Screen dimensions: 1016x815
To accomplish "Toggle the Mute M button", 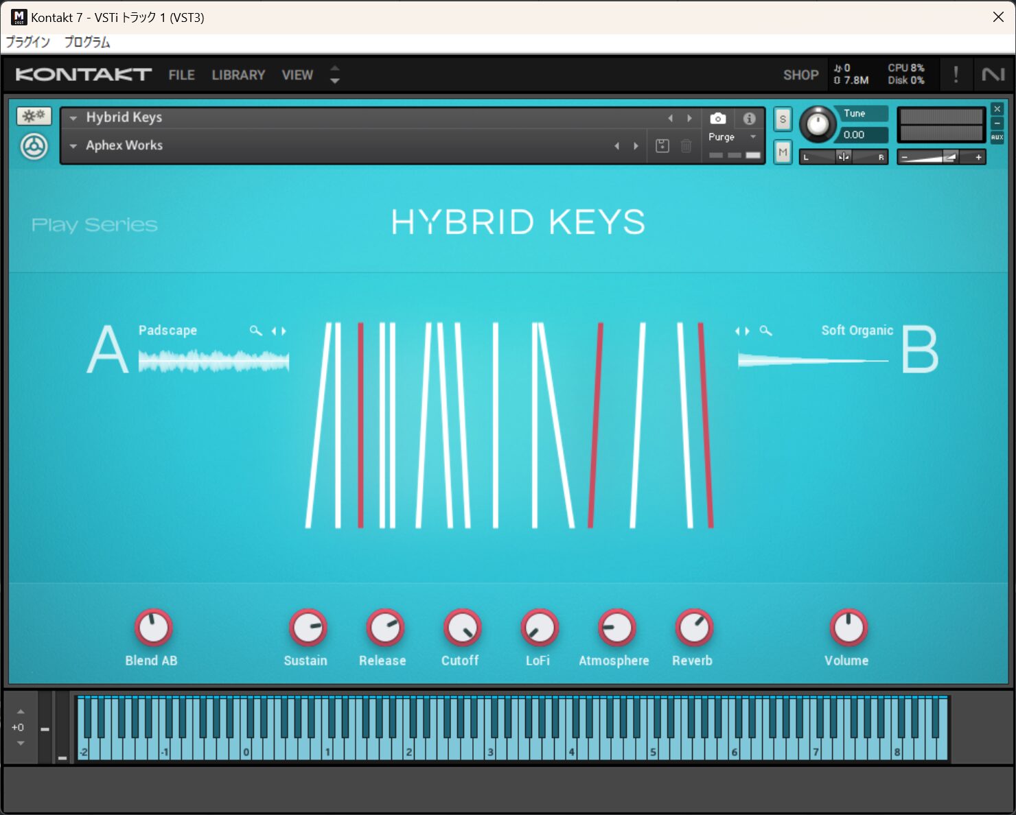I will pyautogui.click(x=783, y=152).
